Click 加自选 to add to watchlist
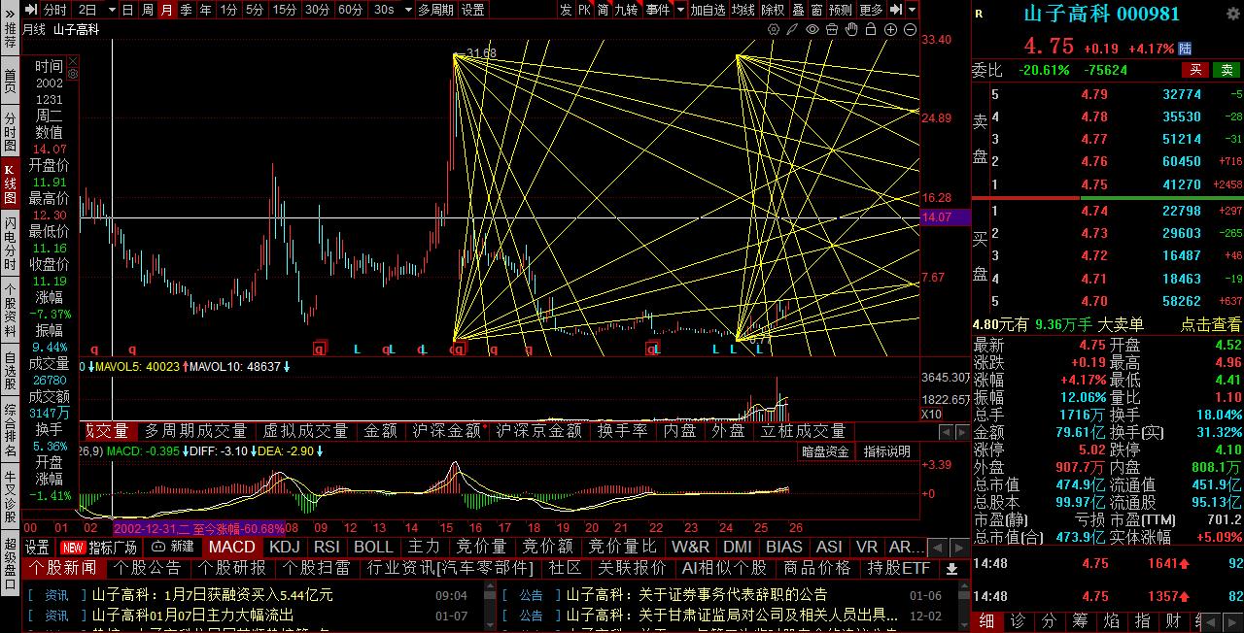 point(708,10)
